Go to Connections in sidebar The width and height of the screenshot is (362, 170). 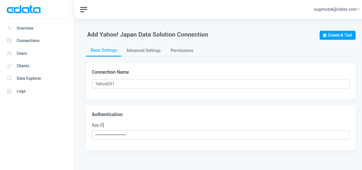tap(28, 41)
